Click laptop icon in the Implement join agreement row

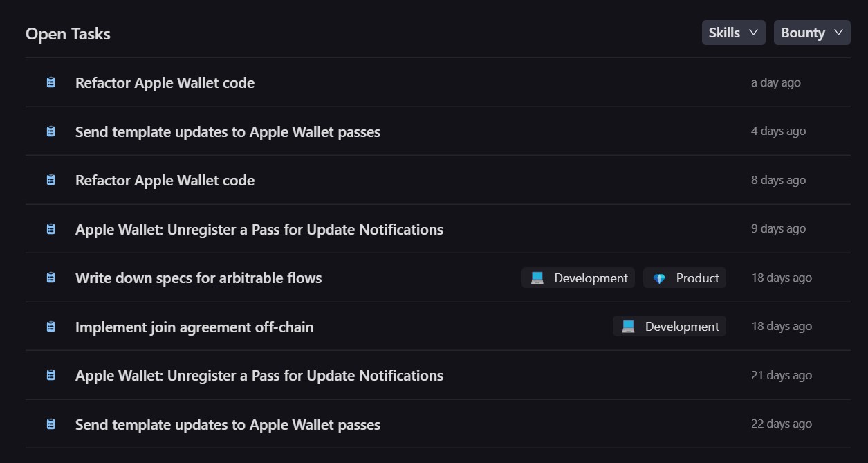click(x=628, y=327)
